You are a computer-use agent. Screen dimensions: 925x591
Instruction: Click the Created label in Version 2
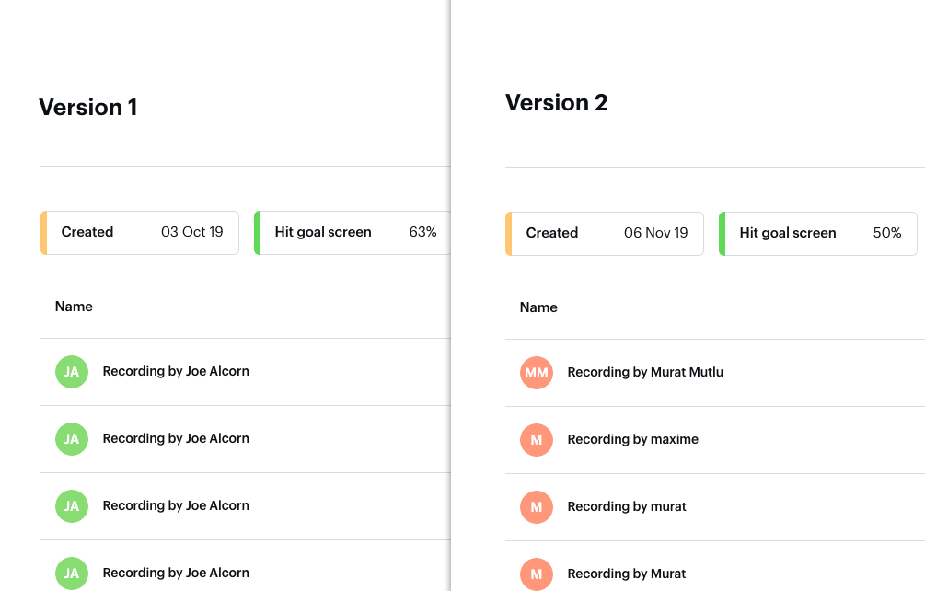pyautogui.click(x=552, y=233)
